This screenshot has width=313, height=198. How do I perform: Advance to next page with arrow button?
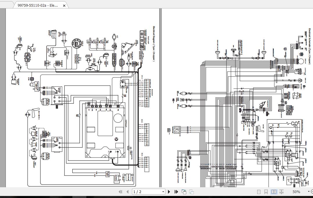(x=169, y=192)
